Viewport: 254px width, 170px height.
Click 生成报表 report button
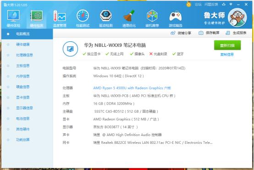[236, 33]
